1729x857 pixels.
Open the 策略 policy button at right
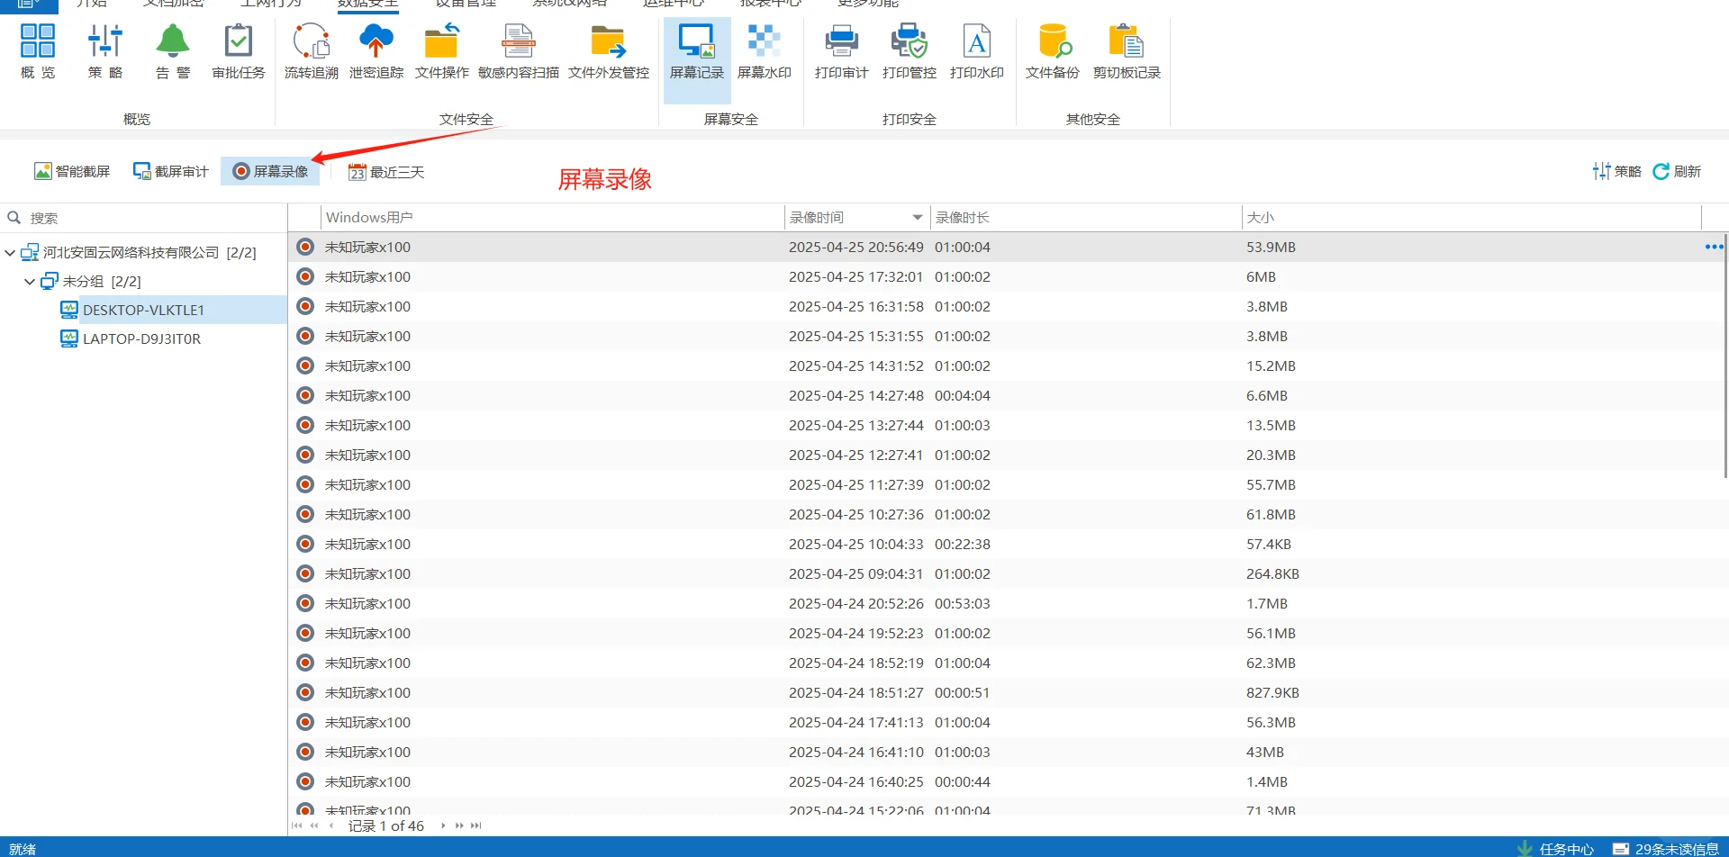click(1616, 171)
